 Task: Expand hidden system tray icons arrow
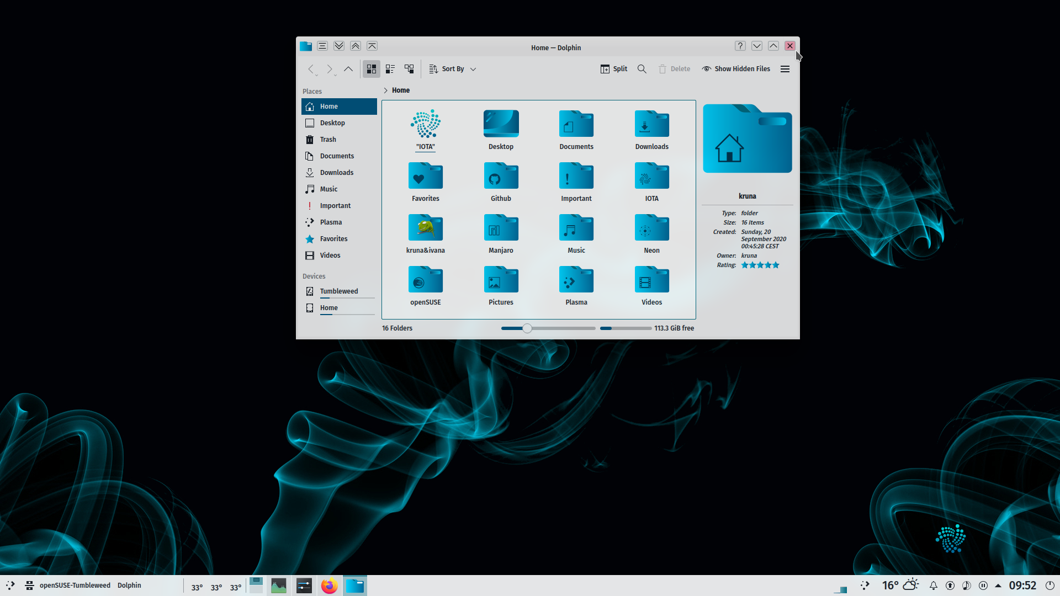point(998,586)
